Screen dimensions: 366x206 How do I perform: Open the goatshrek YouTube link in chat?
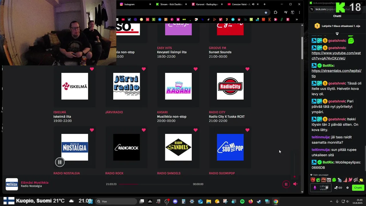pyautogui.click(x=336, y=56)
